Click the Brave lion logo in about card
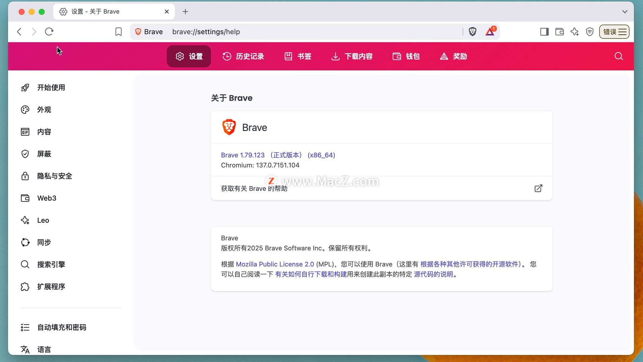The image size is (643, 362). tap(229, 127)
